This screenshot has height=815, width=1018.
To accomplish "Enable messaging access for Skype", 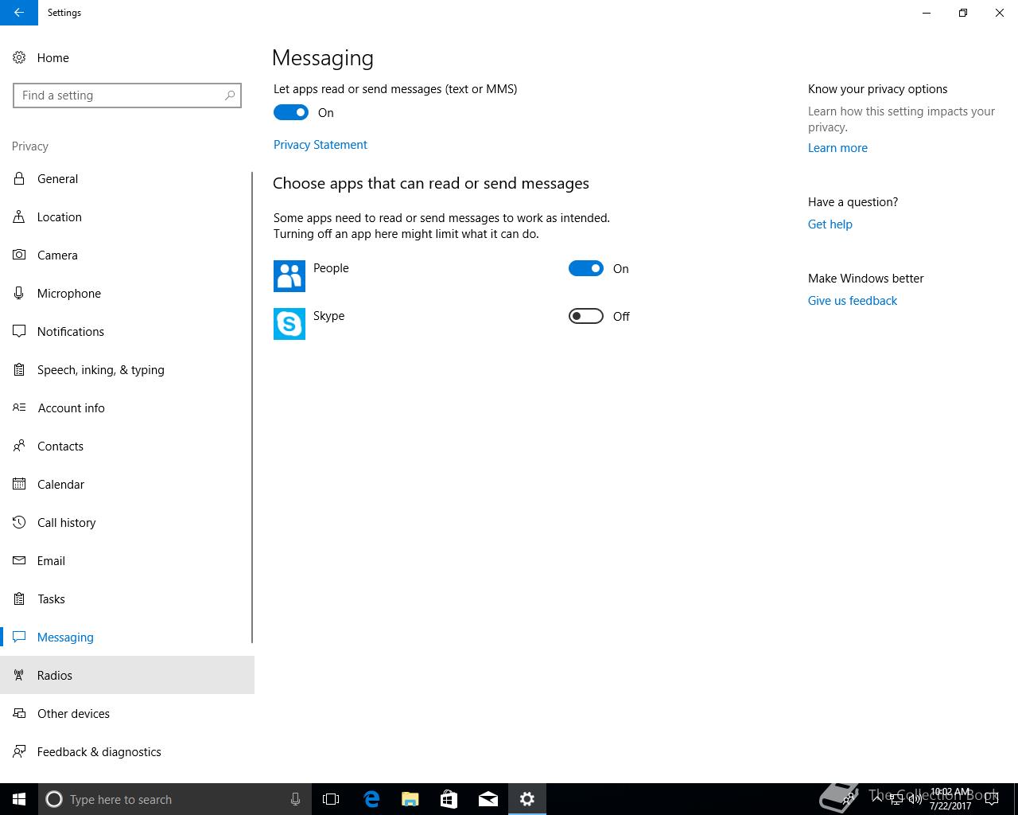I will click(x=586, y=317).
